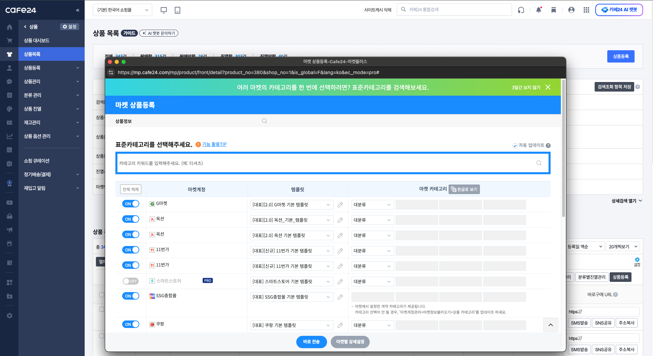Open the 등록일 역순 sort dropdown
653x356 pixels.
point(585,247)
